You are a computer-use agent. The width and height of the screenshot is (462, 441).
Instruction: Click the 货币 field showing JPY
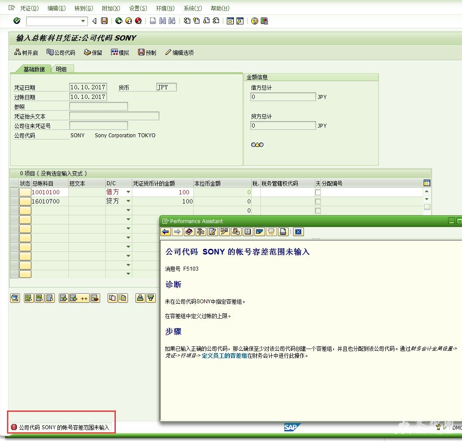click(166, 87)
